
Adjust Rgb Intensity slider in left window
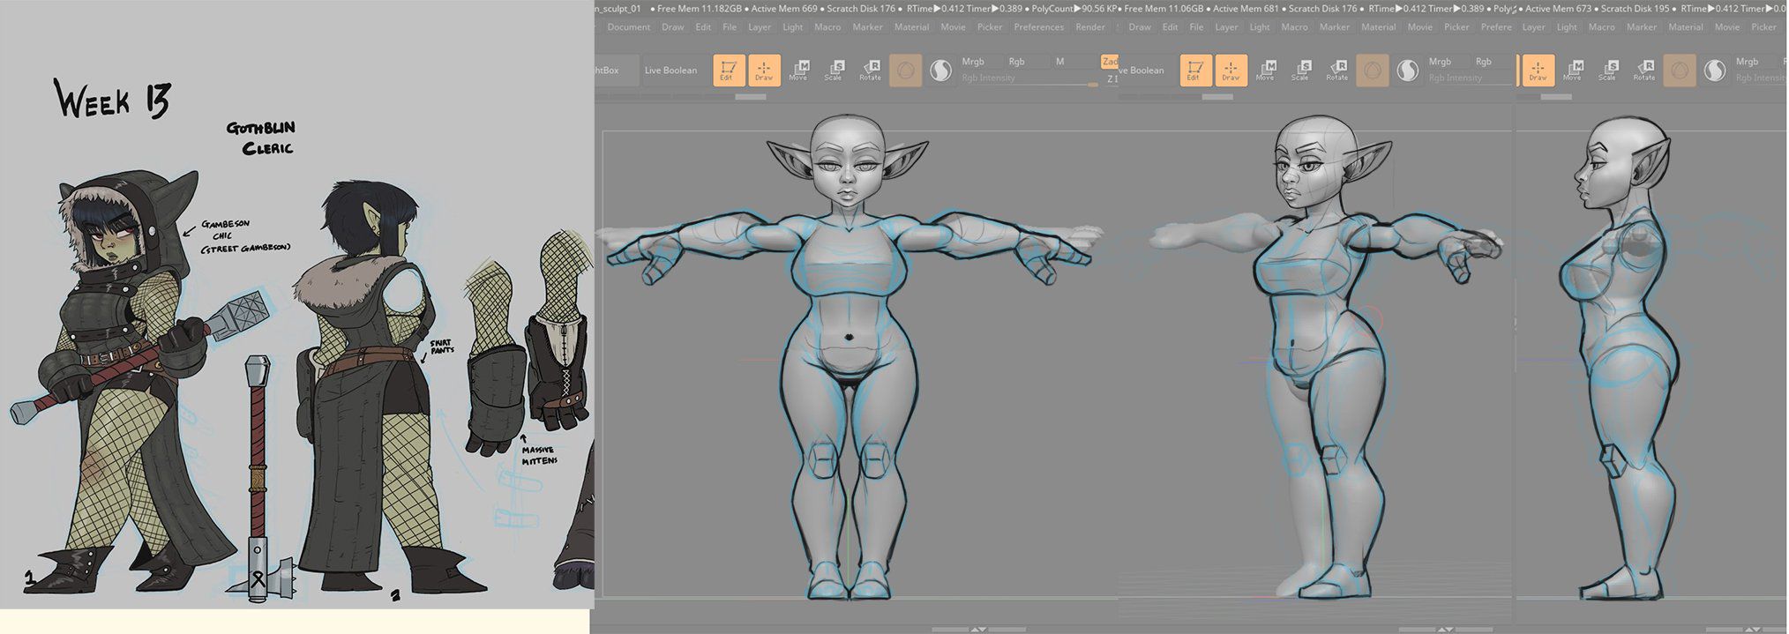pos(1029,78)
